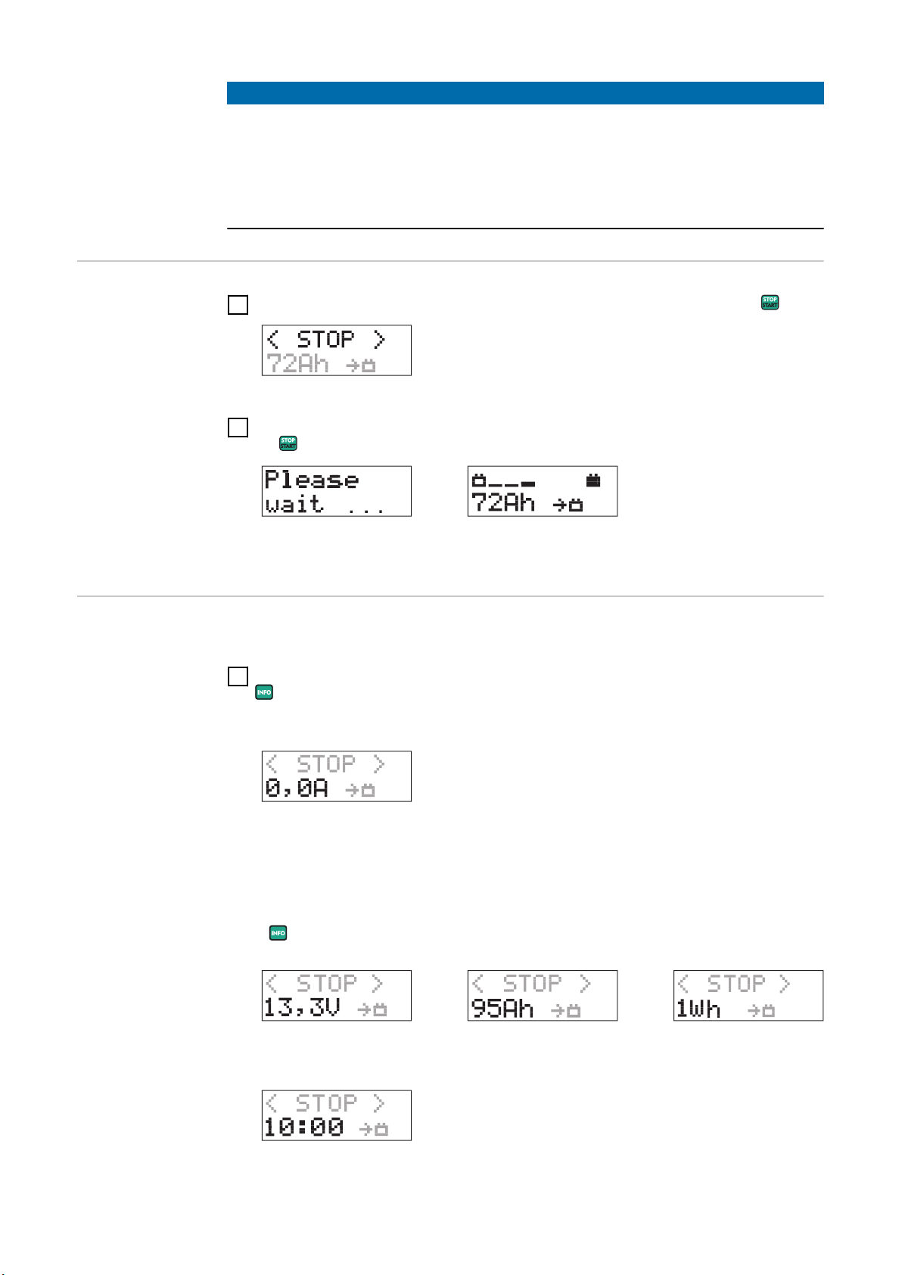Click the full battery icon in the charging display
The image size is (902, 1275).
[x=593, y=480]
